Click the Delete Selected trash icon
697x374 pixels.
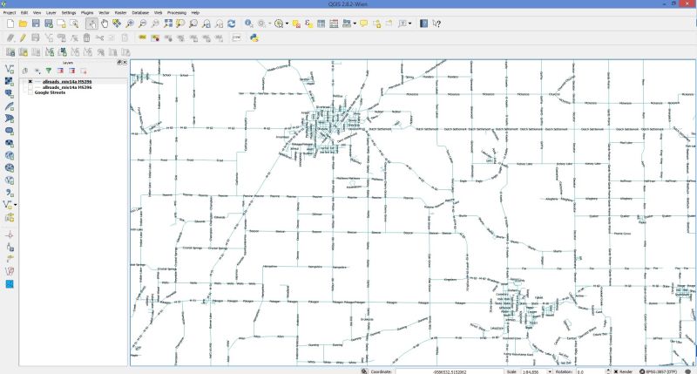coord(86,37)
